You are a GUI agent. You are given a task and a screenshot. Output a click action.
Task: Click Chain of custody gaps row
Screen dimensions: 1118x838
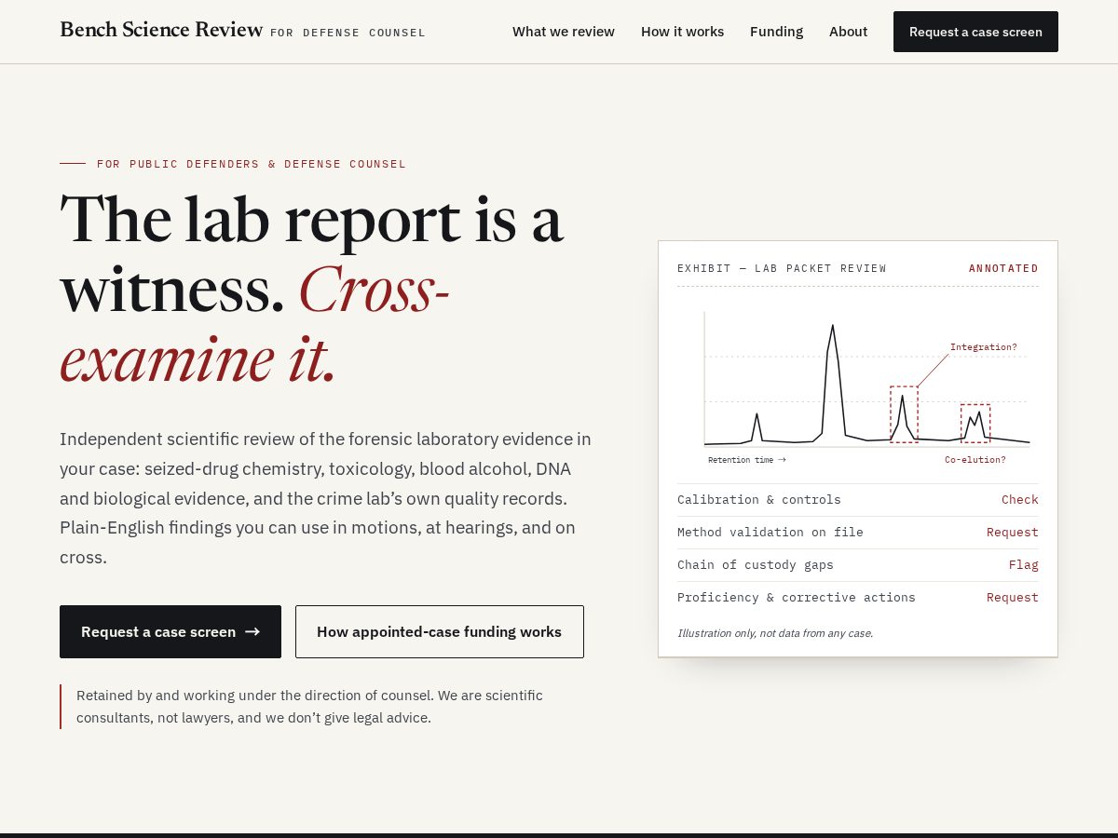pos(858,565)
